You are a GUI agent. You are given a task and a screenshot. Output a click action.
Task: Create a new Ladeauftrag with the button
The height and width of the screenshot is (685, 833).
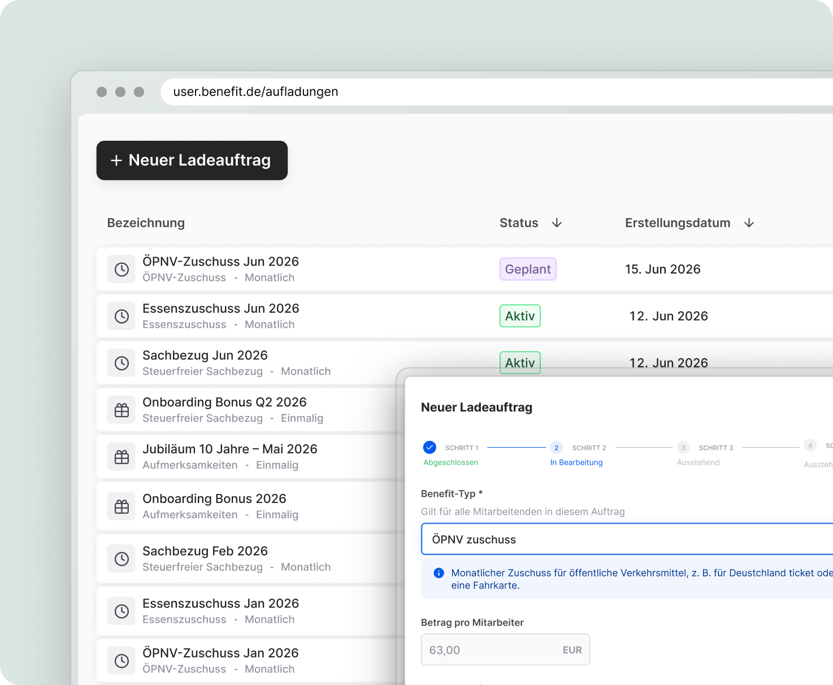click(192, 161)
